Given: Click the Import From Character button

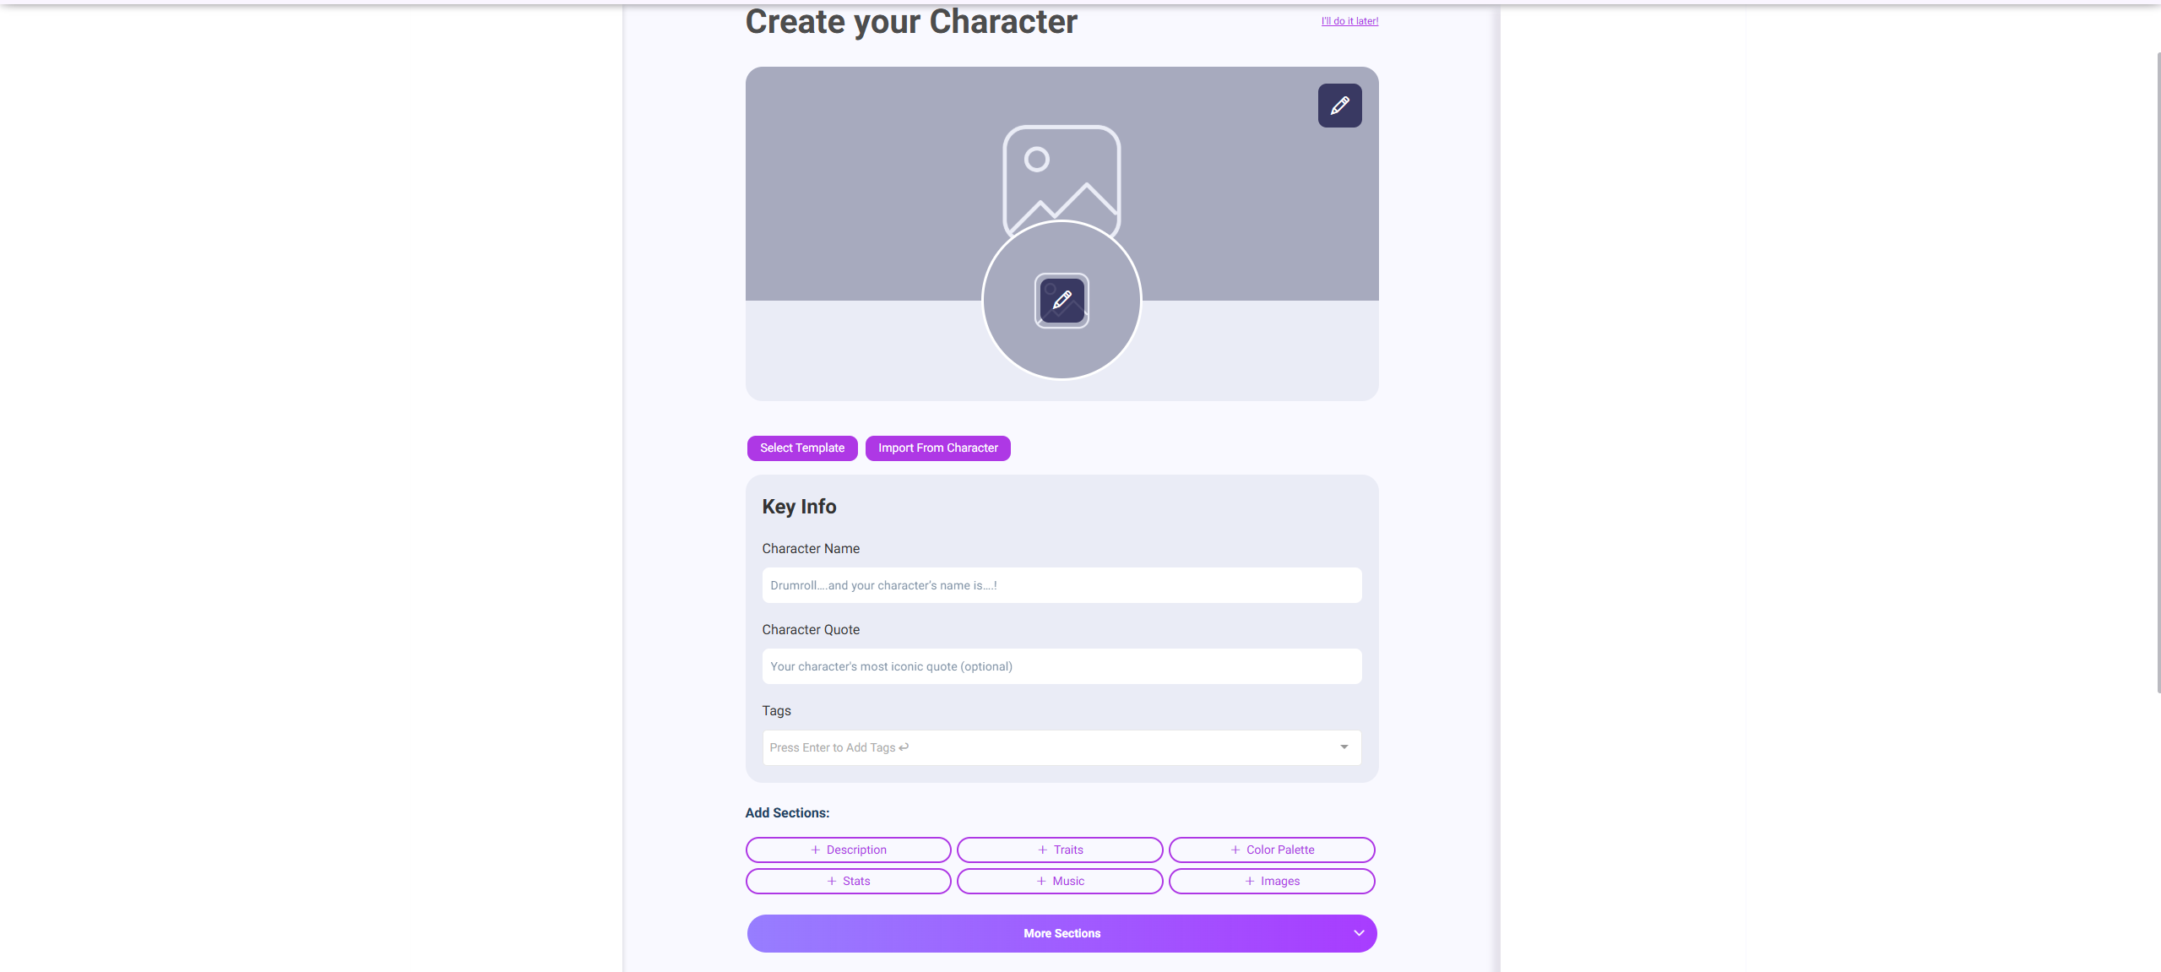Looking at the screenshot, I should point(937,448).
